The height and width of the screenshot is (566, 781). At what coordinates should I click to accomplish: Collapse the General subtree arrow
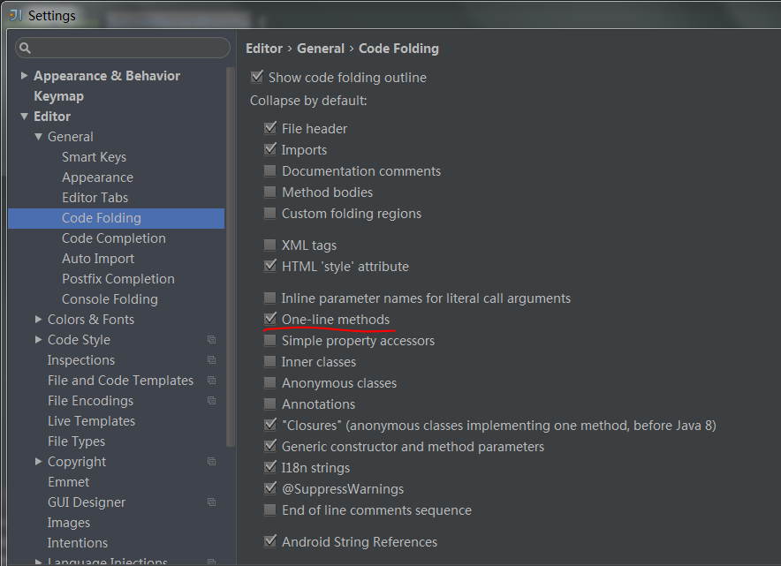point(38,136)
